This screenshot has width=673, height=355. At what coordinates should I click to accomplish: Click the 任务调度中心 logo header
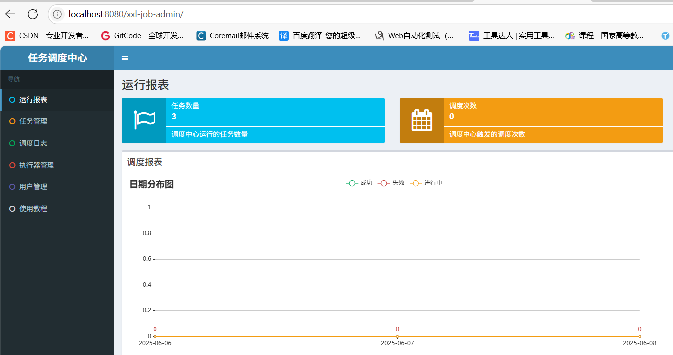point(57,58)
